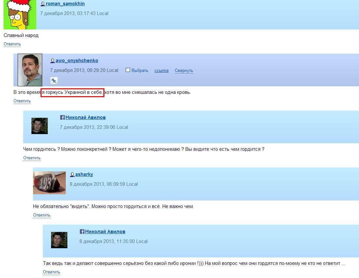Click timestamp '8 декабря 2013, 06:09:59 Local'
Viewport: 359px width, 278px height.
[x=104, y=184]
